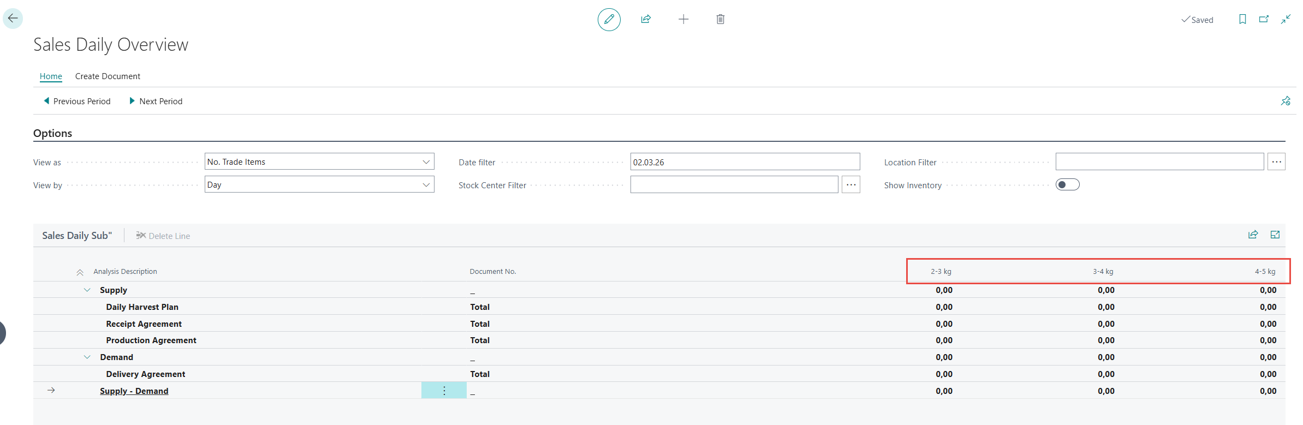Toggle the Show Inventory switch
Screen dimensions: 1303x425
pyautogui.click(x=1067, y=185)
